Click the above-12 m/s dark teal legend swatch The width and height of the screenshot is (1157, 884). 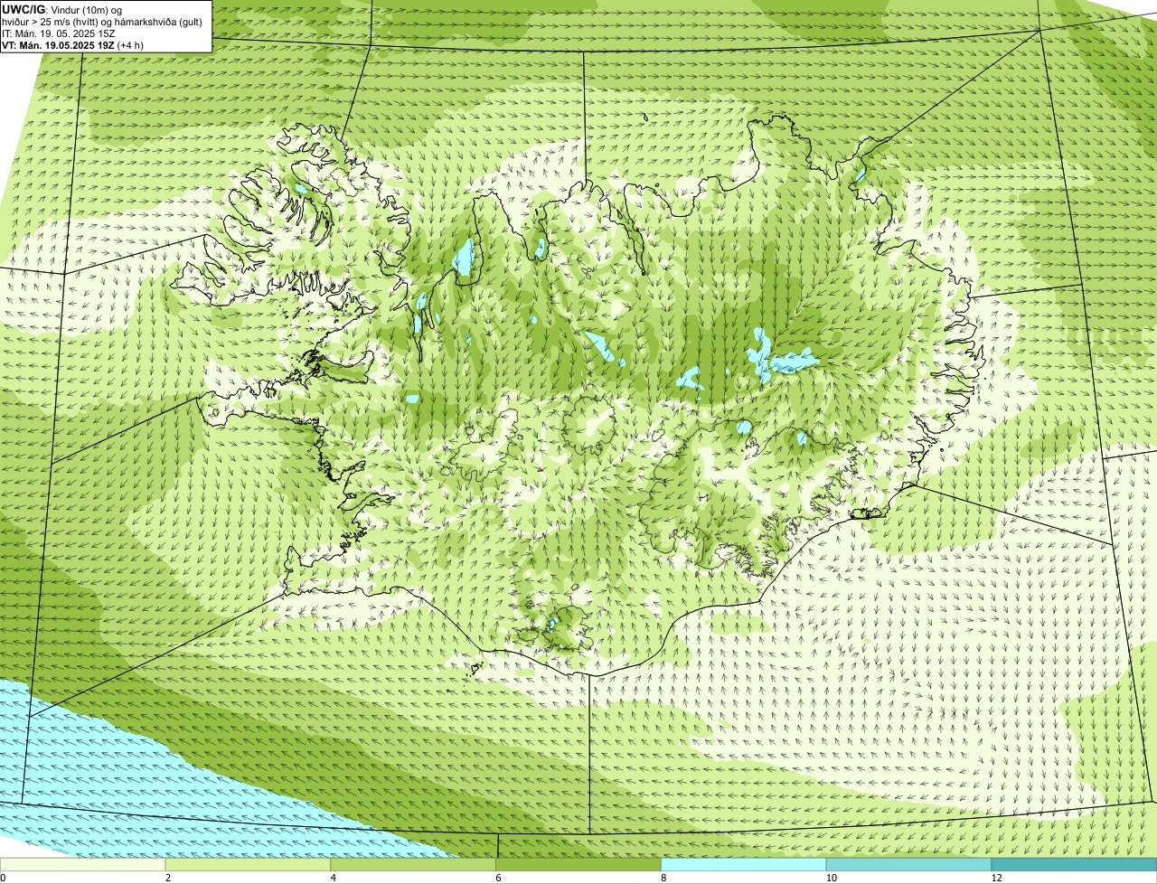pyautogui.click(x=1075, y=865)
